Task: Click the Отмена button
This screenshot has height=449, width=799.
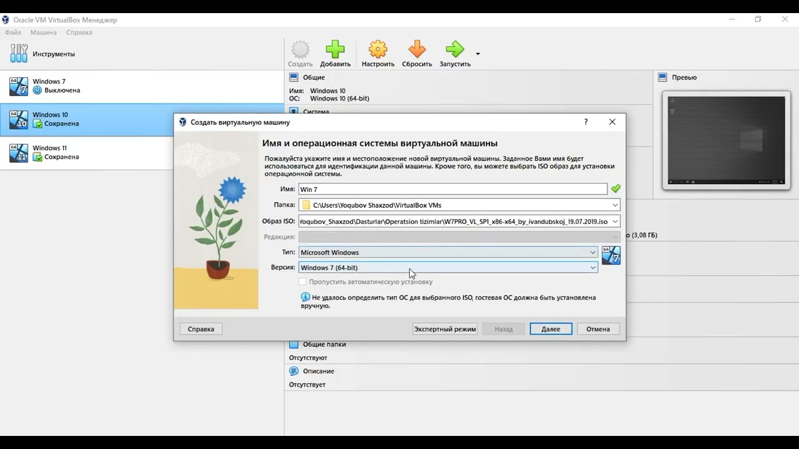Action: (598, 329)
